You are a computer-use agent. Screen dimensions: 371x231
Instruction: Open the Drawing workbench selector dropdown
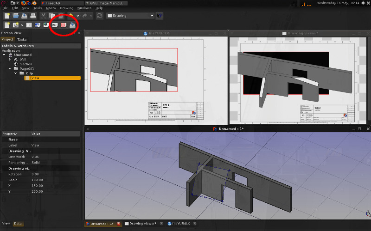130,16
